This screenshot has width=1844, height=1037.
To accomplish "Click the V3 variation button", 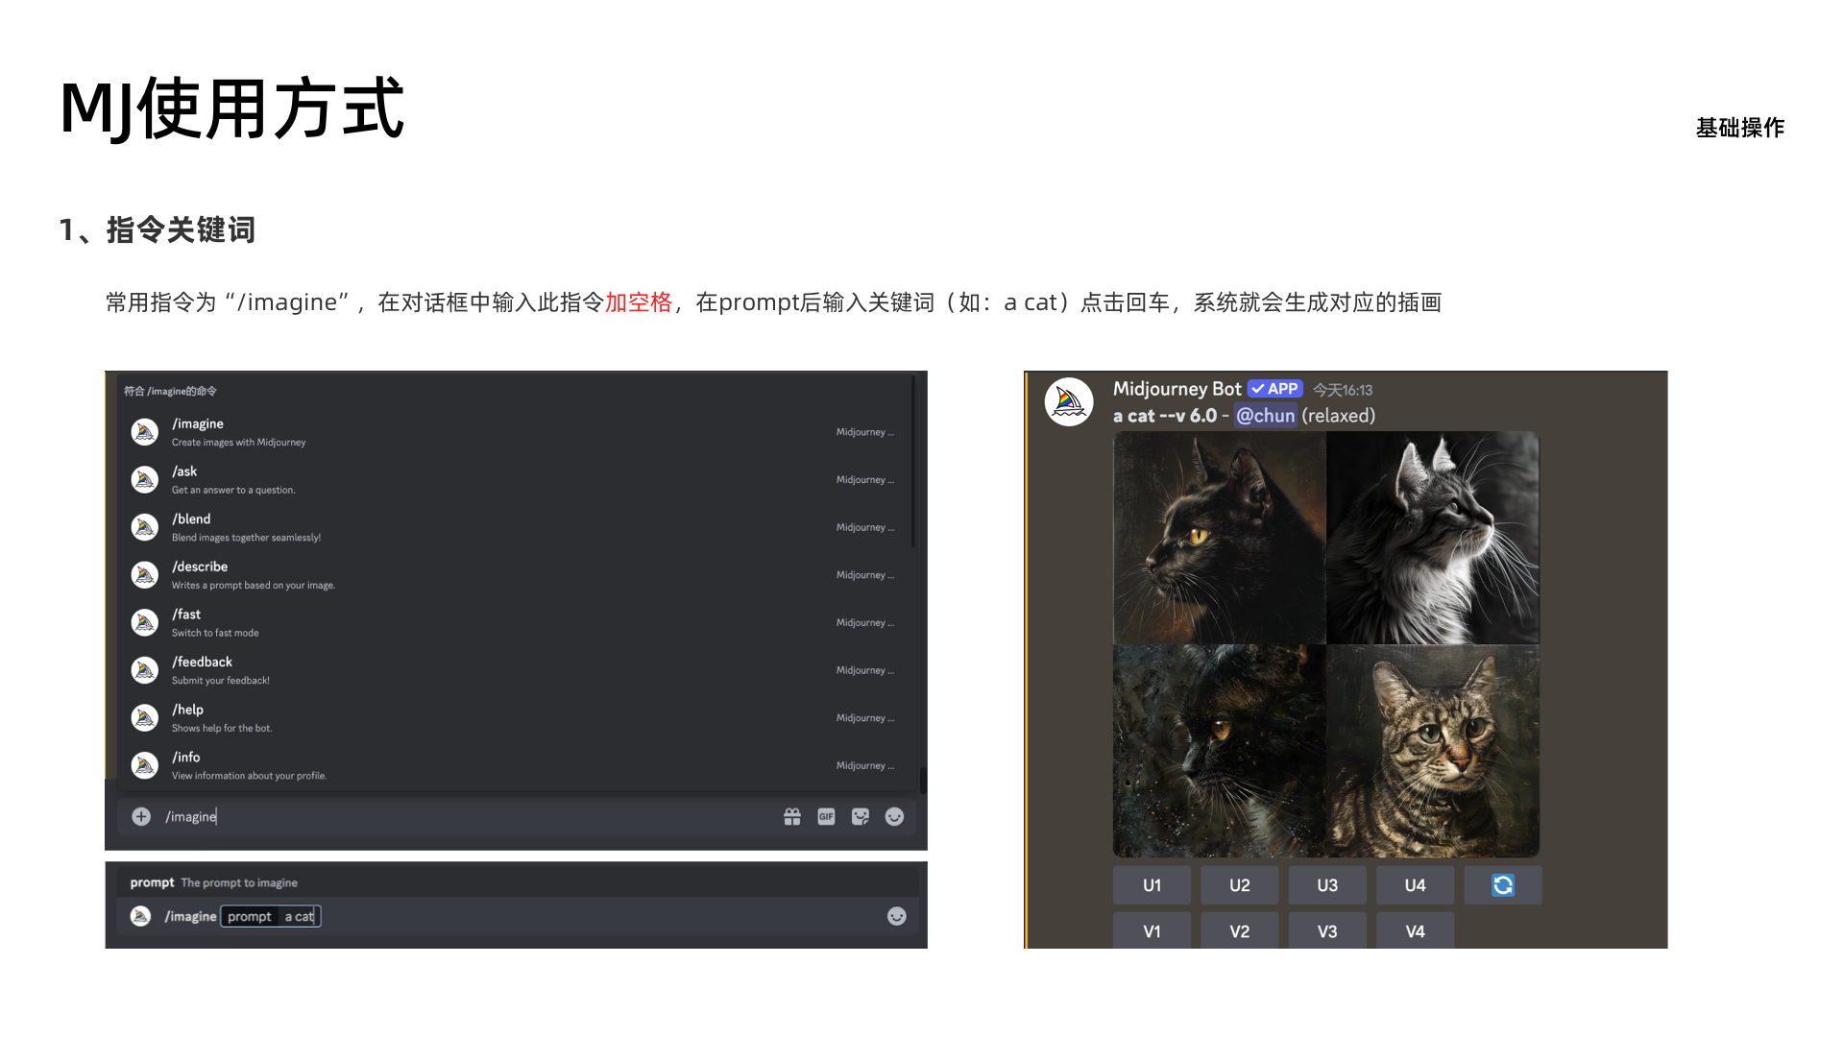I will click(1326, 931).
